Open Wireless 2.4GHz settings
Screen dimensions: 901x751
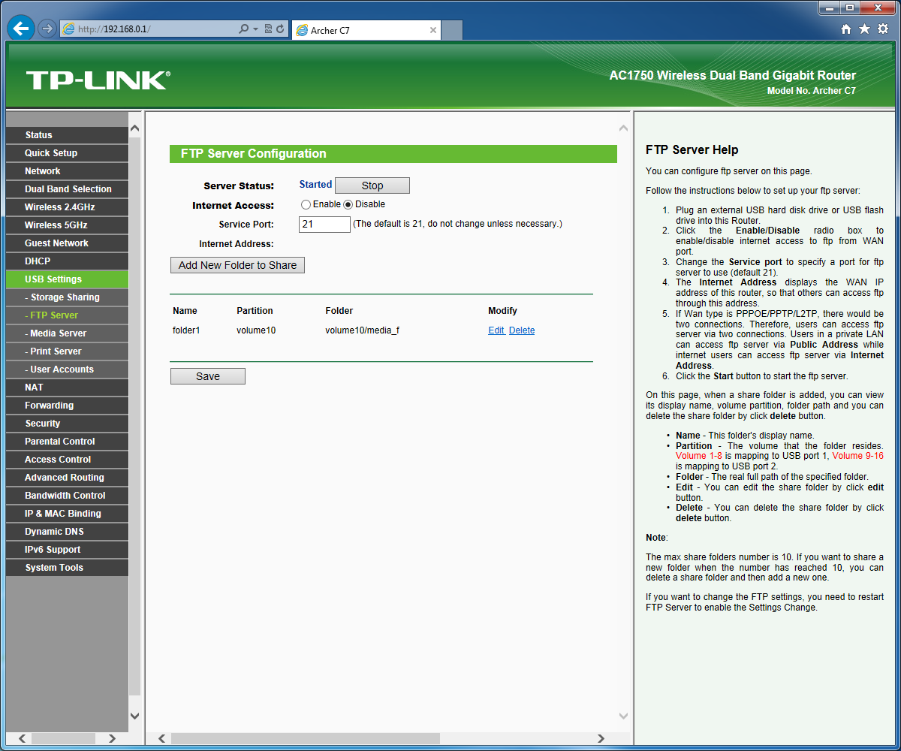[x=67, y=207]
